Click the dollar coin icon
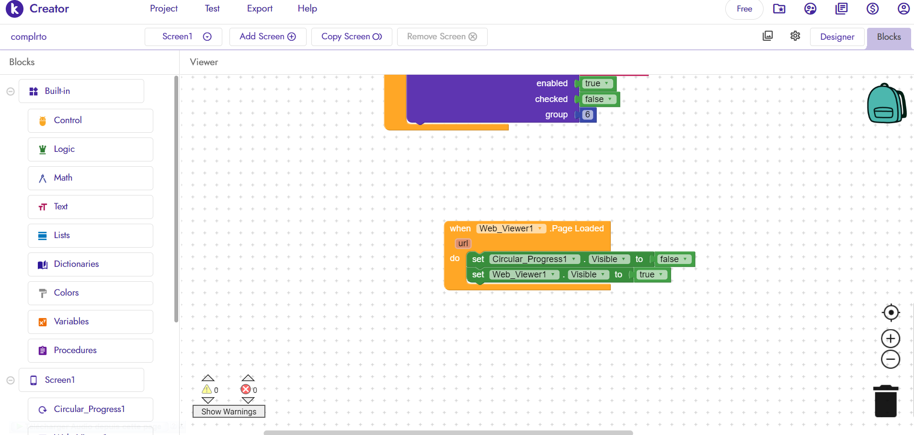This screenshot has height=435, width=914. coord(872,9)
